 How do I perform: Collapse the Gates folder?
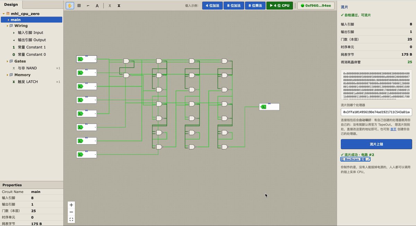point(7,61)
